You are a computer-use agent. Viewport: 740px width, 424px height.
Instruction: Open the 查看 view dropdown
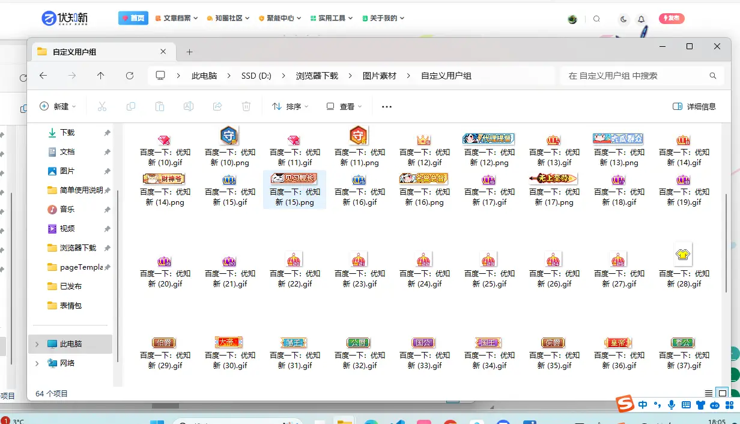[344, 106]
